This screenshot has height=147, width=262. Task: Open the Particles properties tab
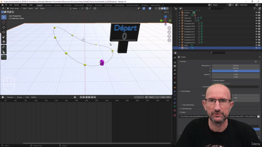175,95
